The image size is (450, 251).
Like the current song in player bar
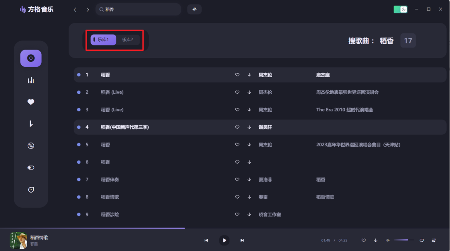pyautogui.click(x=364, y=241)
